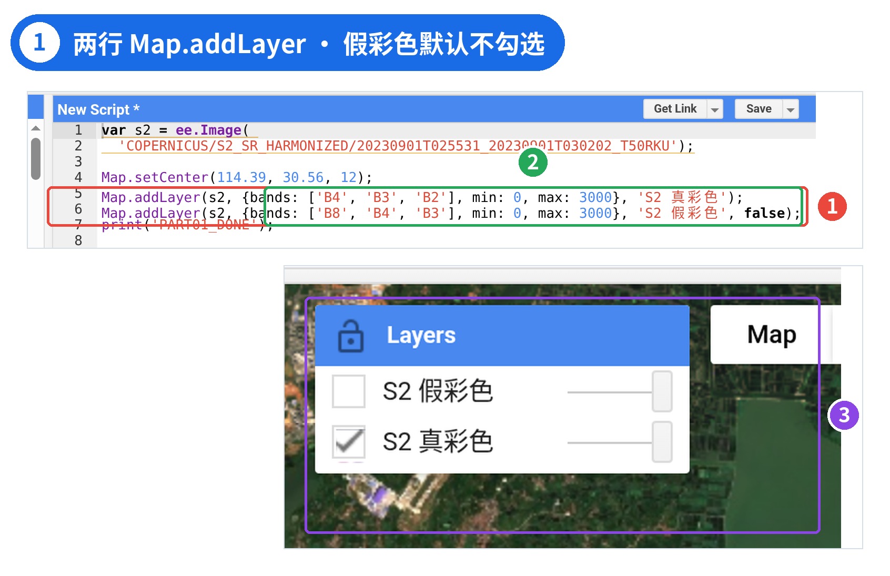Click the editor vertical scrollbar thumb
The image size is (890, 576).
tap(36, 158)
